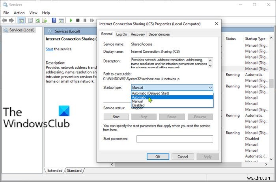Image resolution: width=276 pixels, height=182 pixels.
Task: Toggle the Show/Hide Console Tree icon
Action: pos(21,20)
